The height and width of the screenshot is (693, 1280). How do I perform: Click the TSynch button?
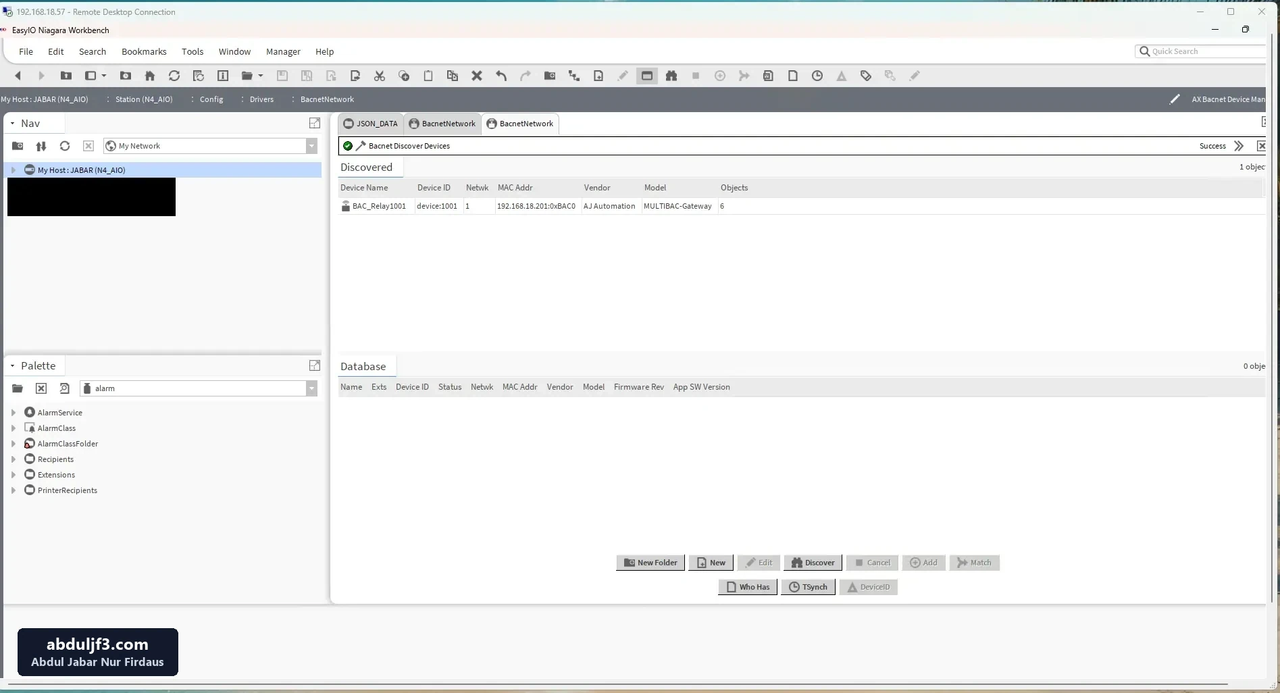809,587
